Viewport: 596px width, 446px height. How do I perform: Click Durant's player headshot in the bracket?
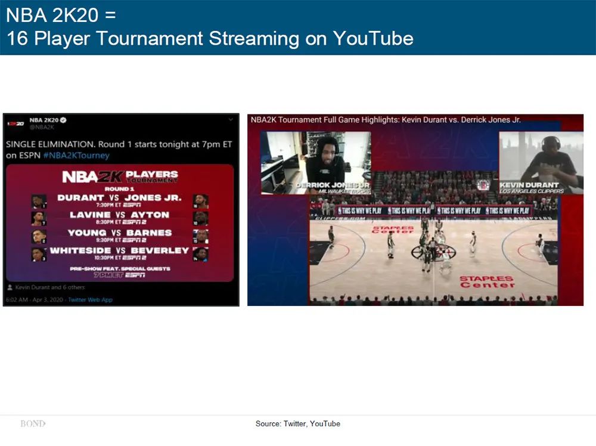click(38, 202)
